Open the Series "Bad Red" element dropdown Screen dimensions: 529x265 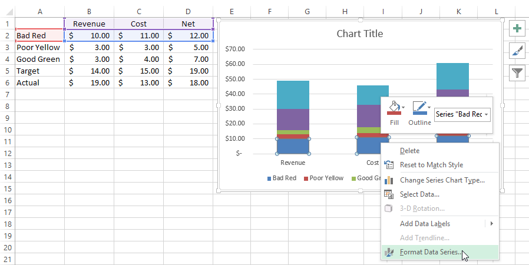click(462, 114)
